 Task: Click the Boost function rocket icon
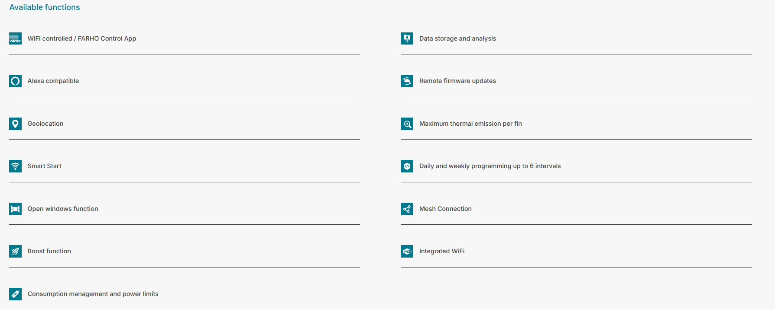click(15, 252)
